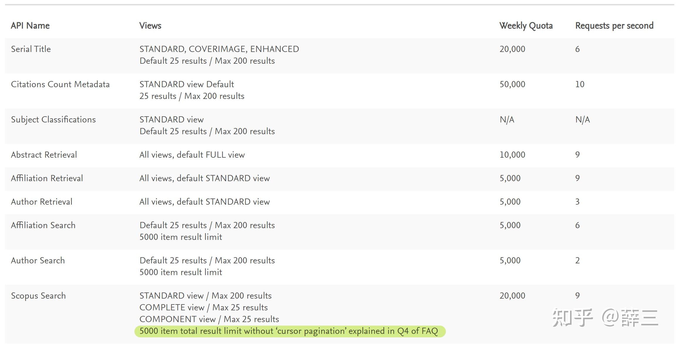Click the Zhihu watermark username
The width and height of the screenshot is (676, 345).
pos(630,317)
